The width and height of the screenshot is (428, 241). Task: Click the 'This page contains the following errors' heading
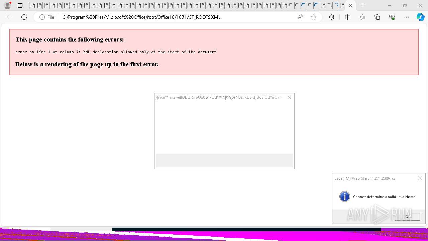point(70,39)
